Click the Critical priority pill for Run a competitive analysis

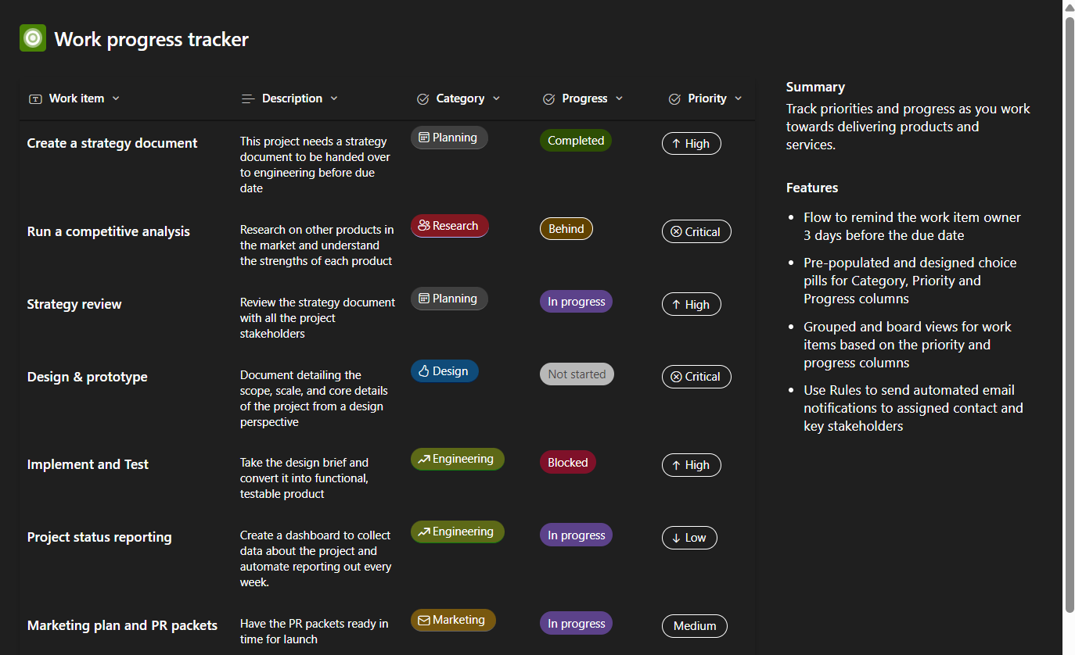click(x=696, y=232)
